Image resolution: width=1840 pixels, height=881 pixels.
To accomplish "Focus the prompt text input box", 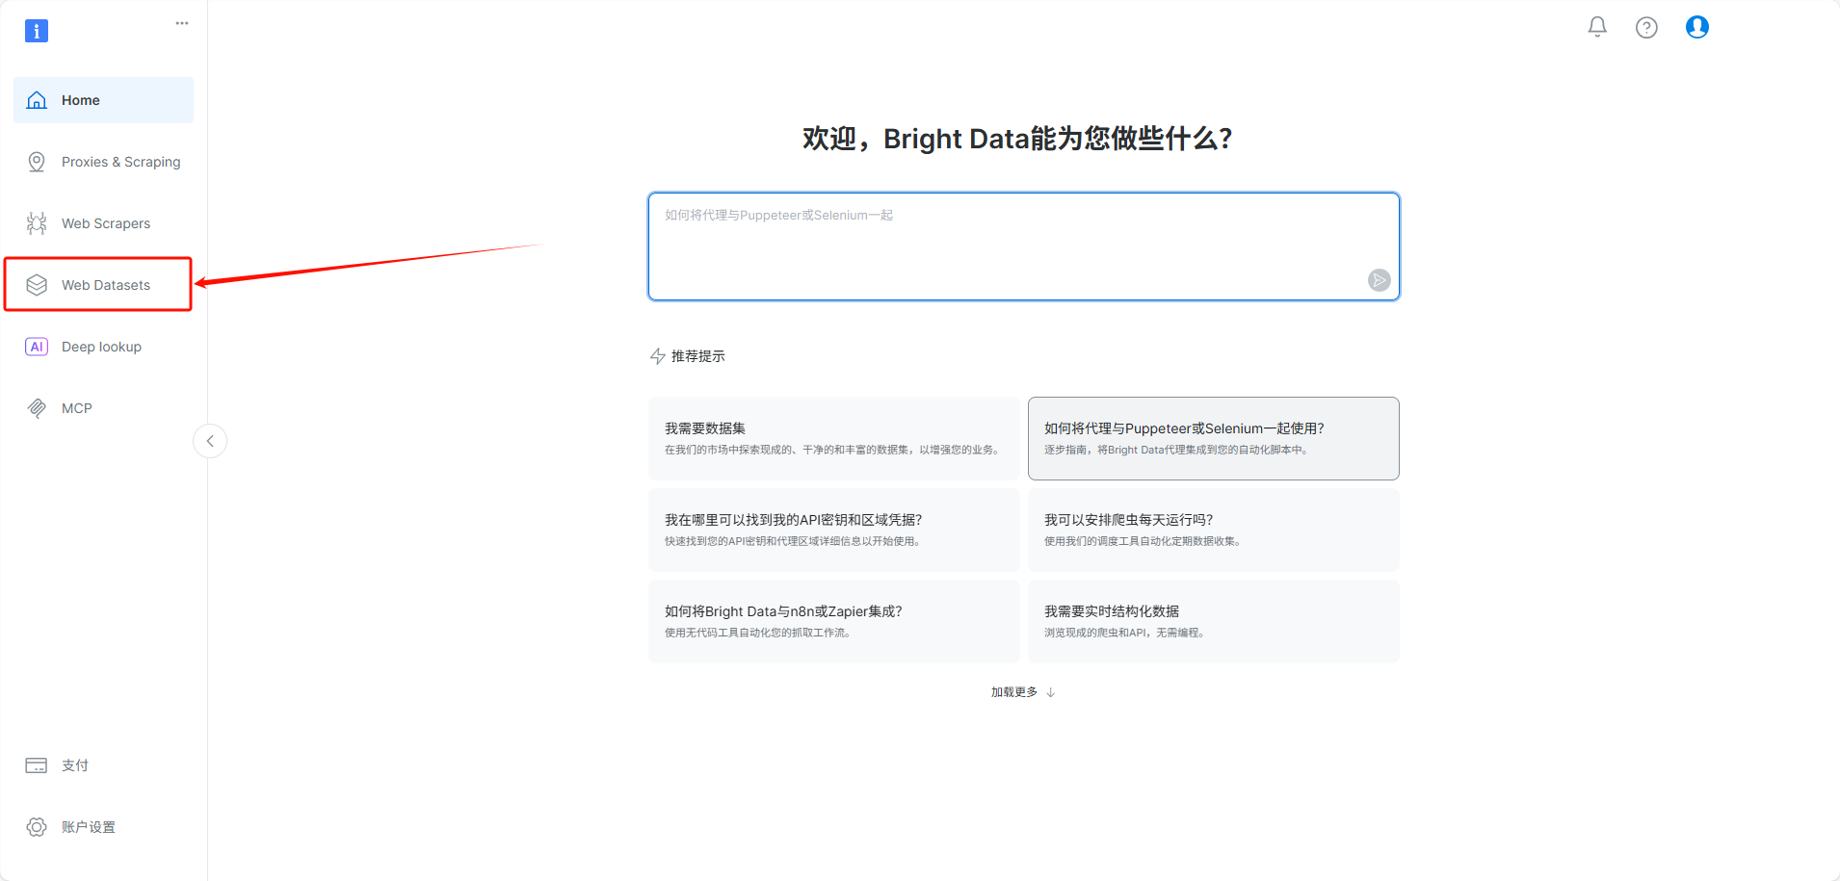I will 1023,246.
